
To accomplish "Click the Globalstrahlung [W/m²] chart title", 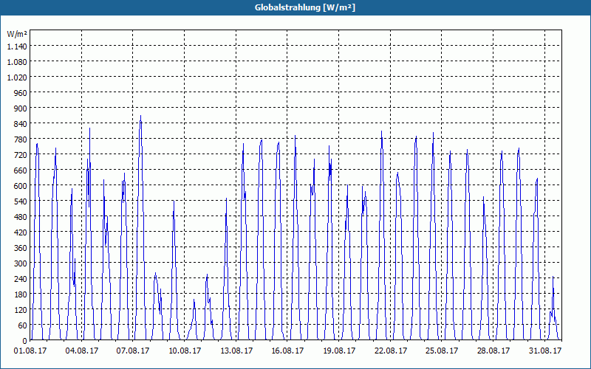I will tap(304, 7).
